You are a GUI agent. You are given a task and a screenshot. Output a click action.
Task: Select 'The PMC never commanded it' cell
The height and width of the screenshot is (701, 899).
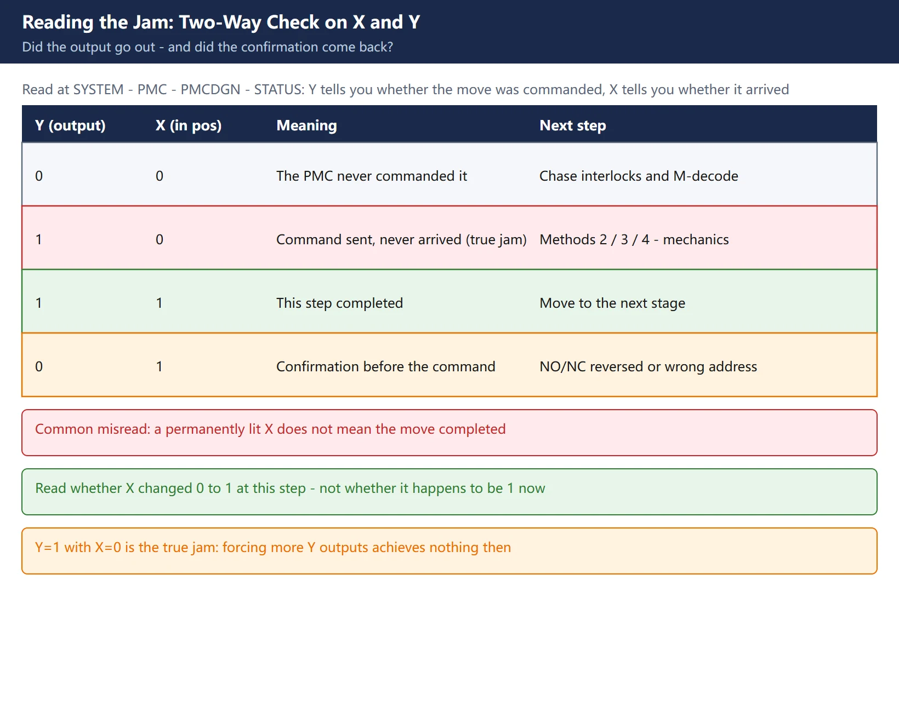(372, 176)
